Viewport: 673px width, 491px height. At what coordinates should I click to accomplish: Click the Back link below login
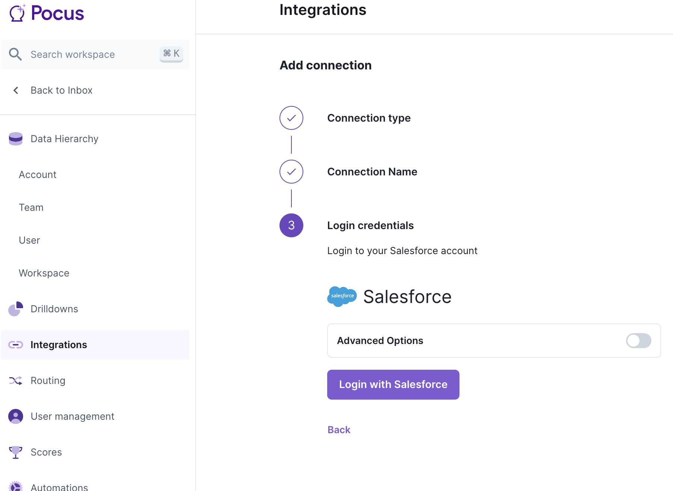pyautogui.click(x=339, y=430)
